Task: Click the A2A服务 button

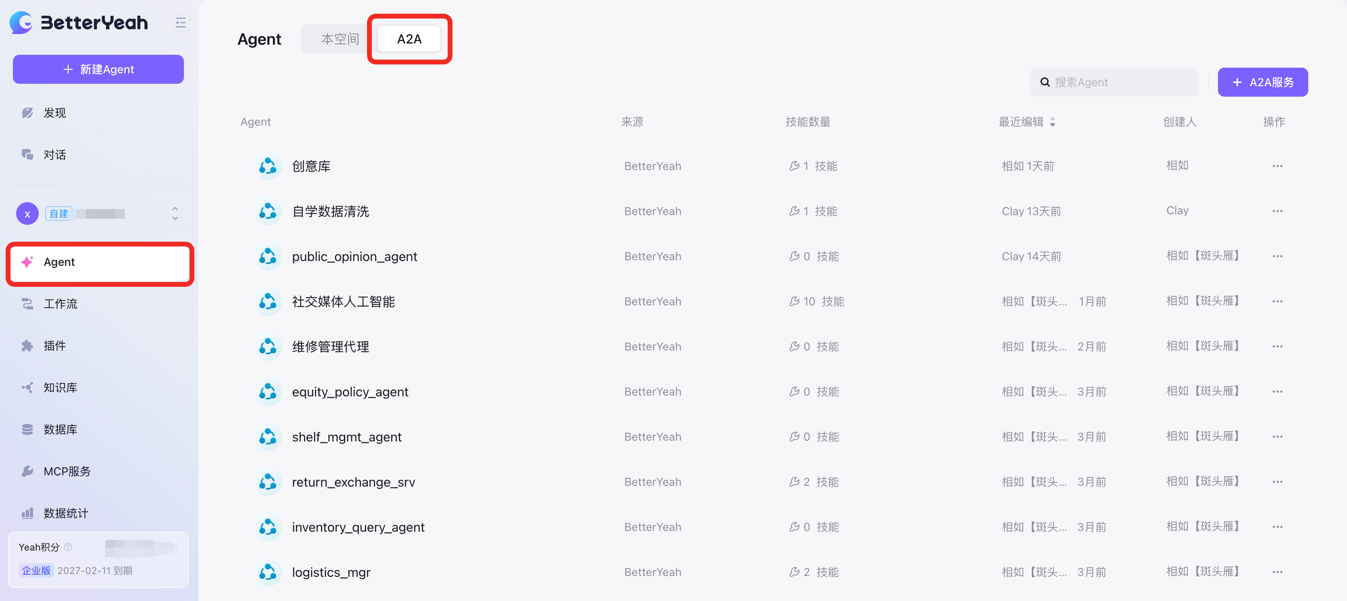Action: [1262, 82]
